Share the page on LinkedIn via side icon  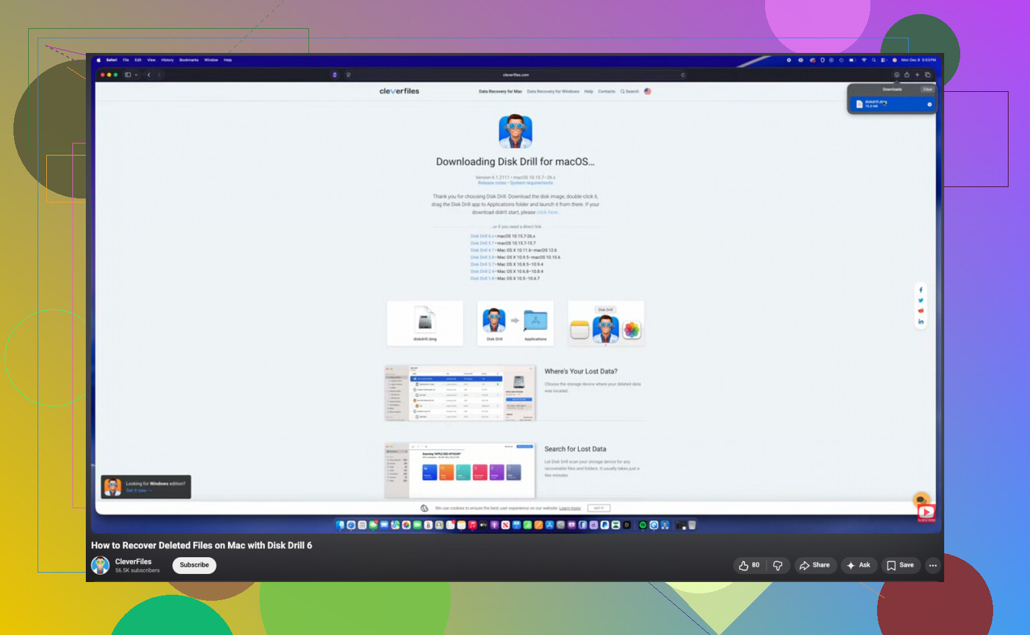click(921, 321)
